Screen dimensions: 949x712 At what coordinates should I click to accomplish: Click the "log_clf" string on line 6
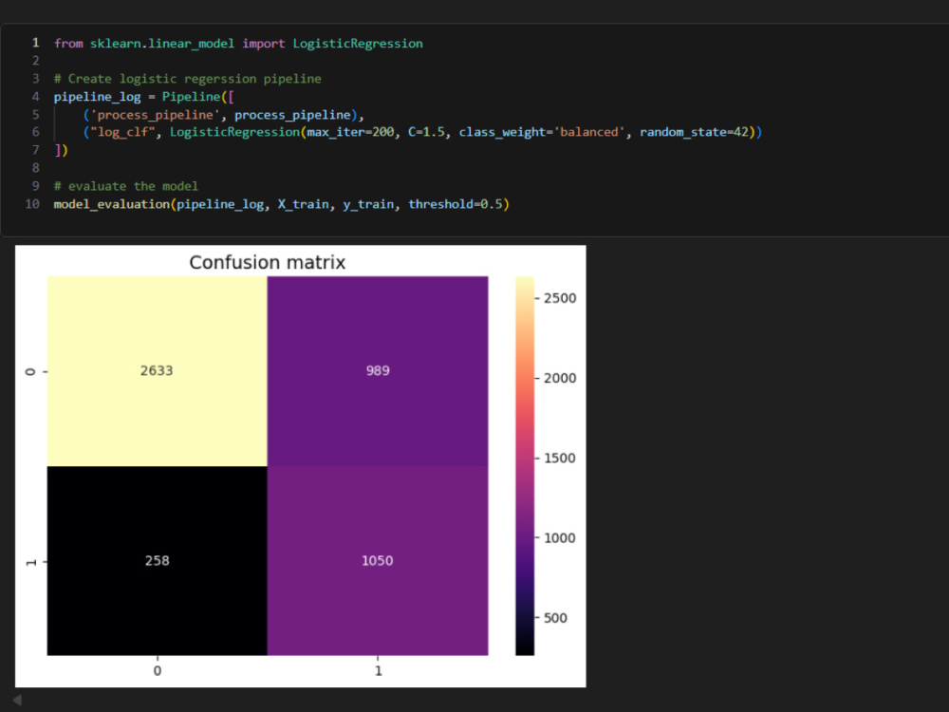pyautogui.click(x=122, y=132)
